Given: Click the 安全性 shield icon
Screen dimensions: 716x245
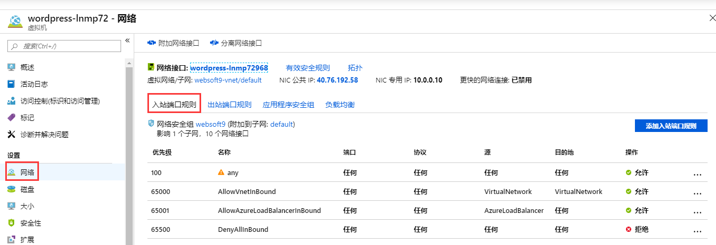Looking at the screenshot, I should pyautogui.click(x=12, y=223).
